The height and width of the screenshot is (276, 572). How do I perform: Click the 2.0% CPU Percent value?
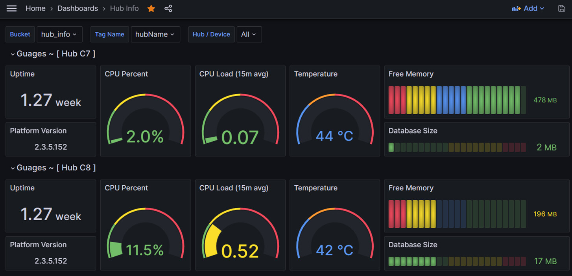[x=145, y=137]
